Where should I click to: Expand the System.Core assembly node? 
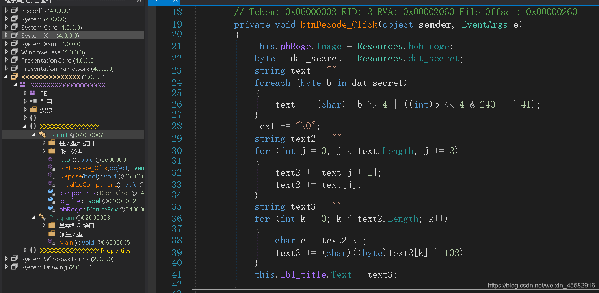click(x=6, y=27)
